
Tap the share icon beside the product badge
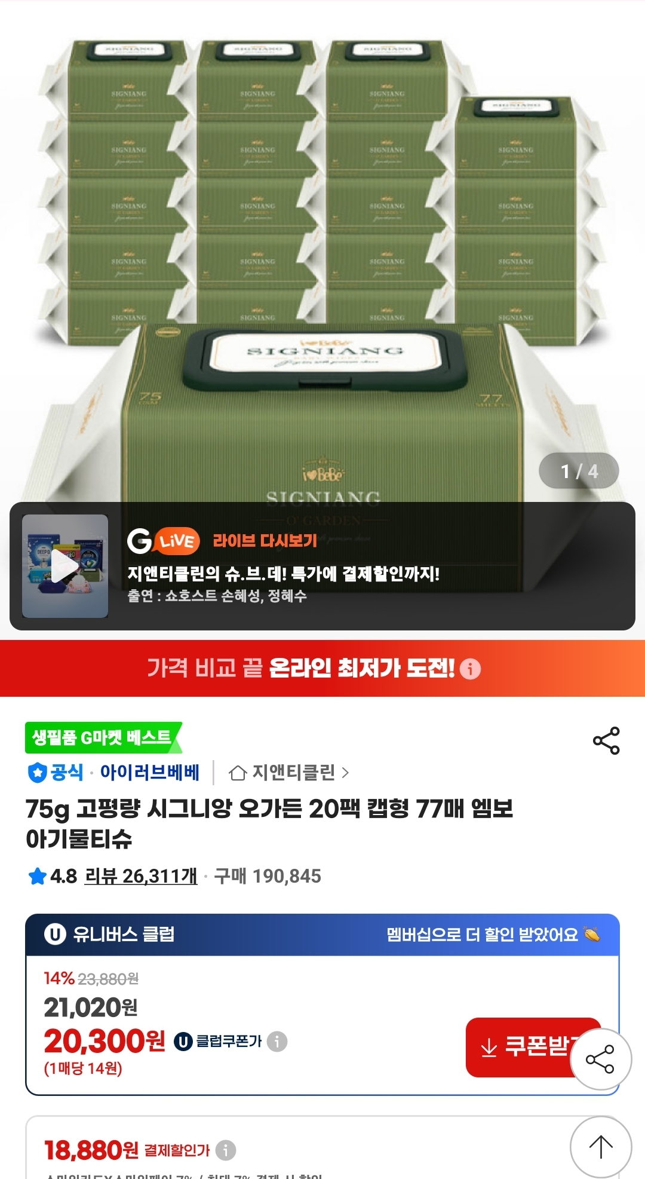tap(606, 741)
